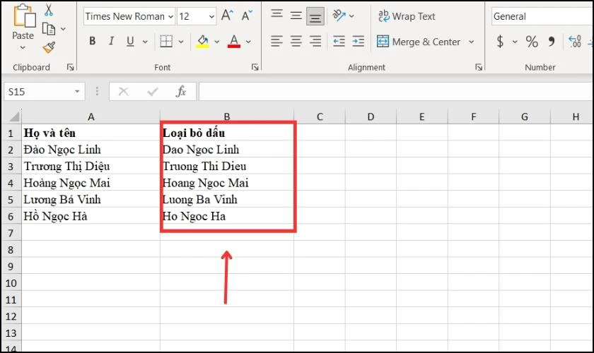Click cell containing 'Truong Thi Dieu'
The image size is (594, 353).
click(227, 166)
